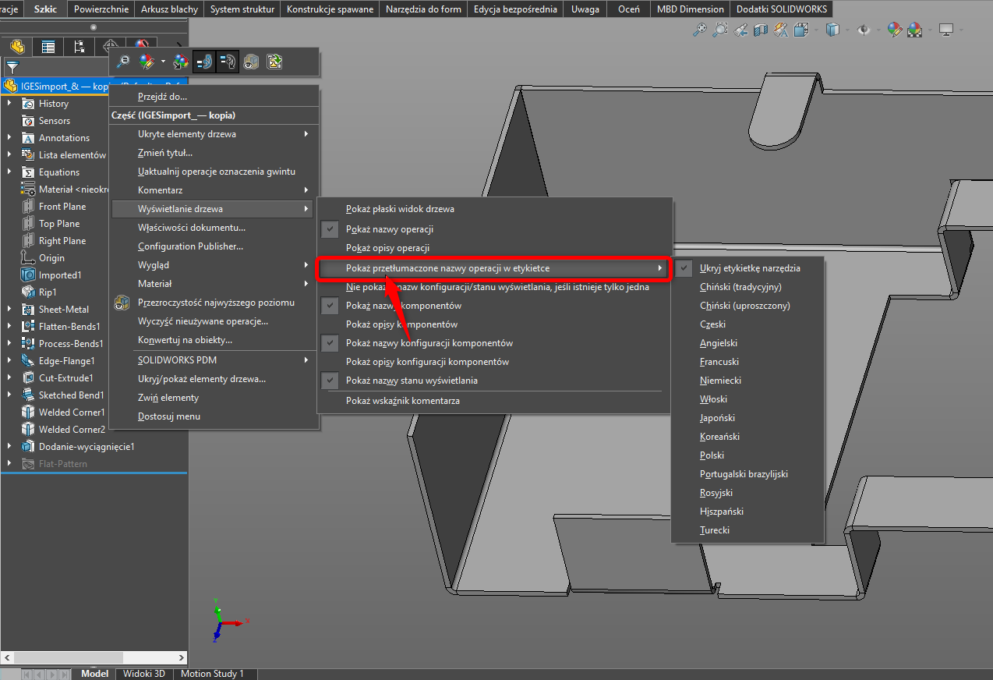Click the component preview eye icon
This screenshot has height=680, width=993.
pos(251,62)
